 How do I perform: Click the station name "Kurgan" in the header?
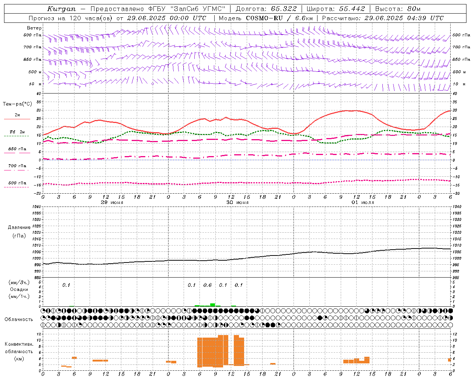(x=62, y=9)
